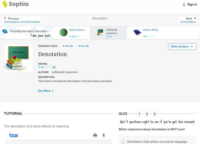
Task: Open the Sign in link
Action: (192, 4)
